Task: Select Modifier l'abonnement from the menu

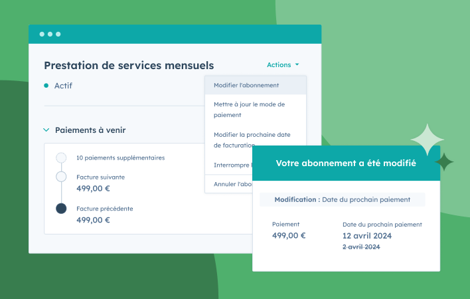Action: [x=246, y=85]
